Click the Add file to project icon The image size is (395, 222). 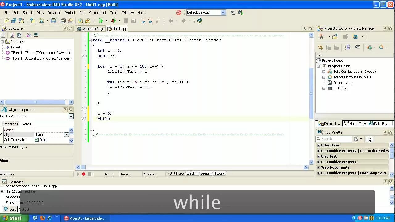(x=80, y=21)
